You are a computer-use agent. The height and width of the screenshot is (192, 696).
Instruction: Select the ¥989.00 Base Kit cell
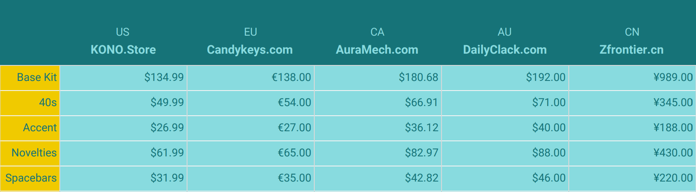tap(632, 78)
